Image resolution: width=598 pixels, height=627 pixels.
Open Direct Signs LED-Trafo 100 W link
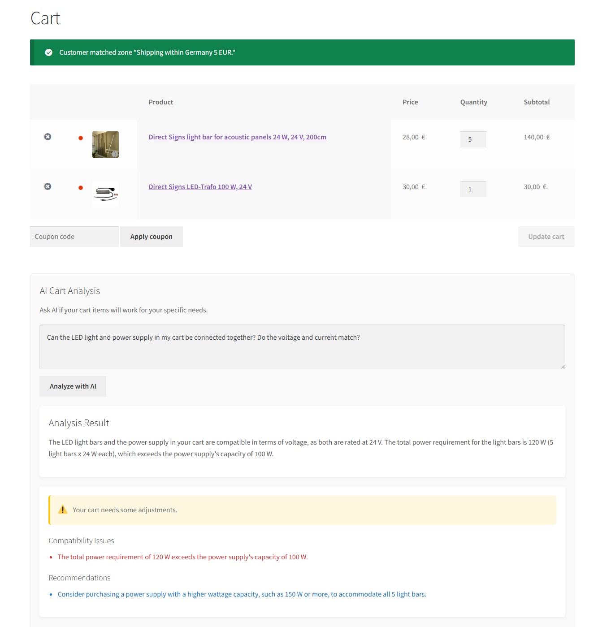click(x=200, y=187)
